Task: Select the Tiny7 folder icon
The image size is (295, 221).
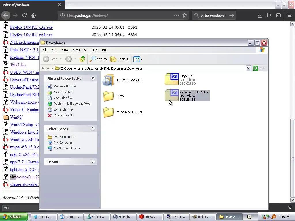Action: click(109, 96)
